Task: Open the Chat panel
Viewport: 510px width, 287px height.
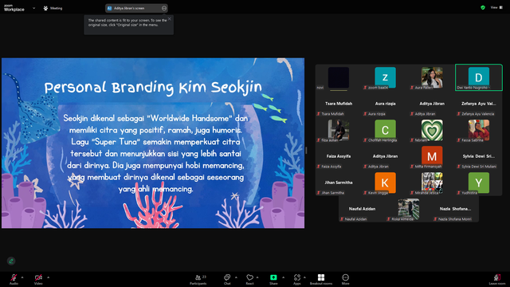Action: point(227,279)
